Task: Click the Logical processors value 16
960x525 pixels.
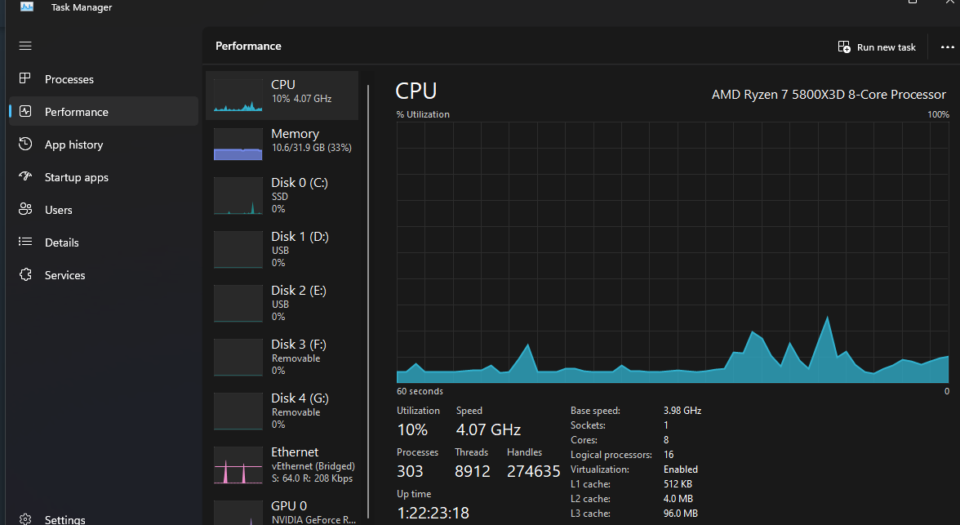Action: pos(669,455)
